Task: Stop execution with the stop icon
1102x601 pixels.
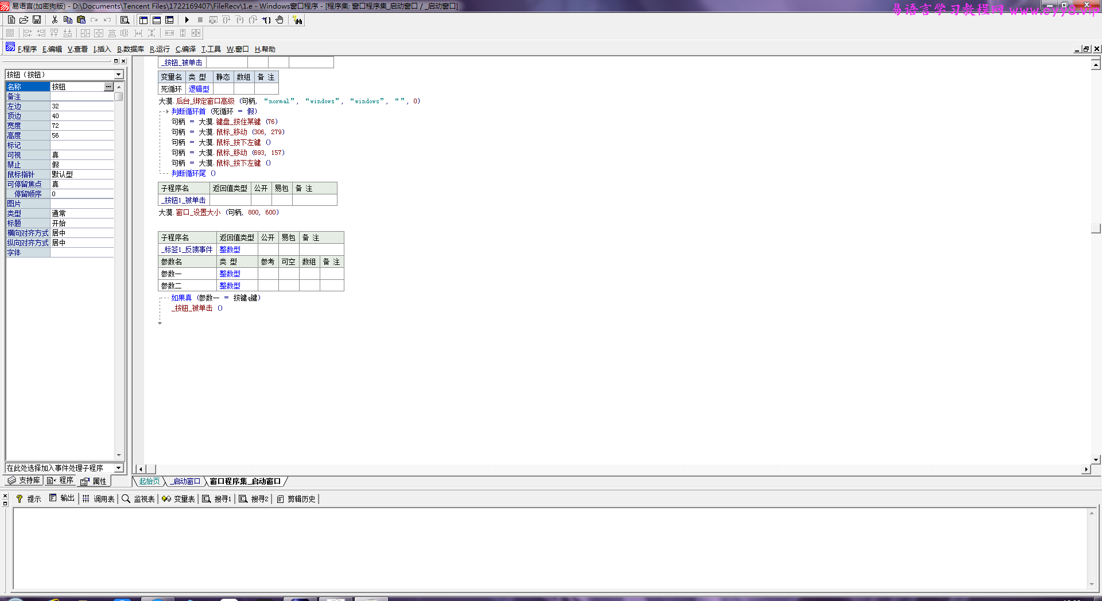Action: pos(200,20)
